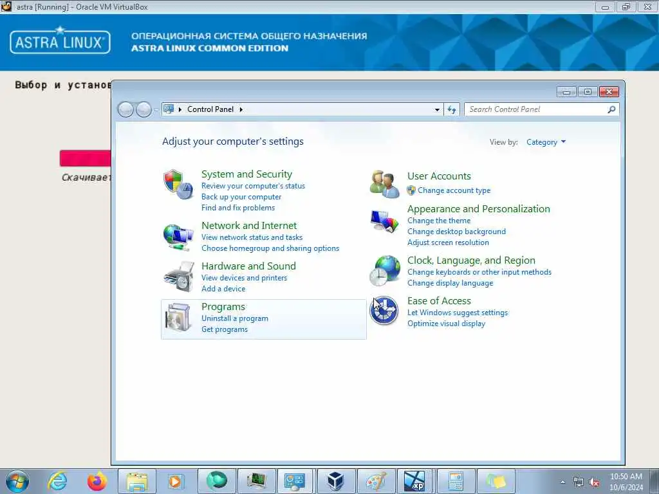Click Change display language
Image resolution: width=659 pixels, height=494 pixels.
tap(450, 283)
